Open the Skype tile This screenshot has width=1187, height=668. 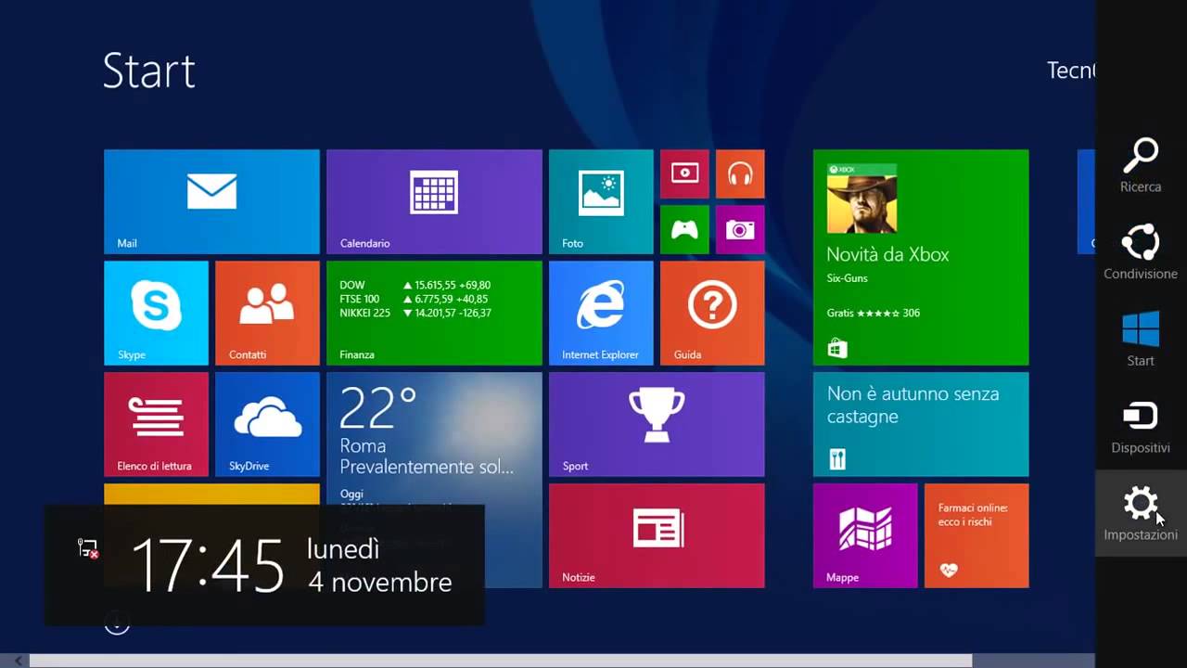point(156,313)
